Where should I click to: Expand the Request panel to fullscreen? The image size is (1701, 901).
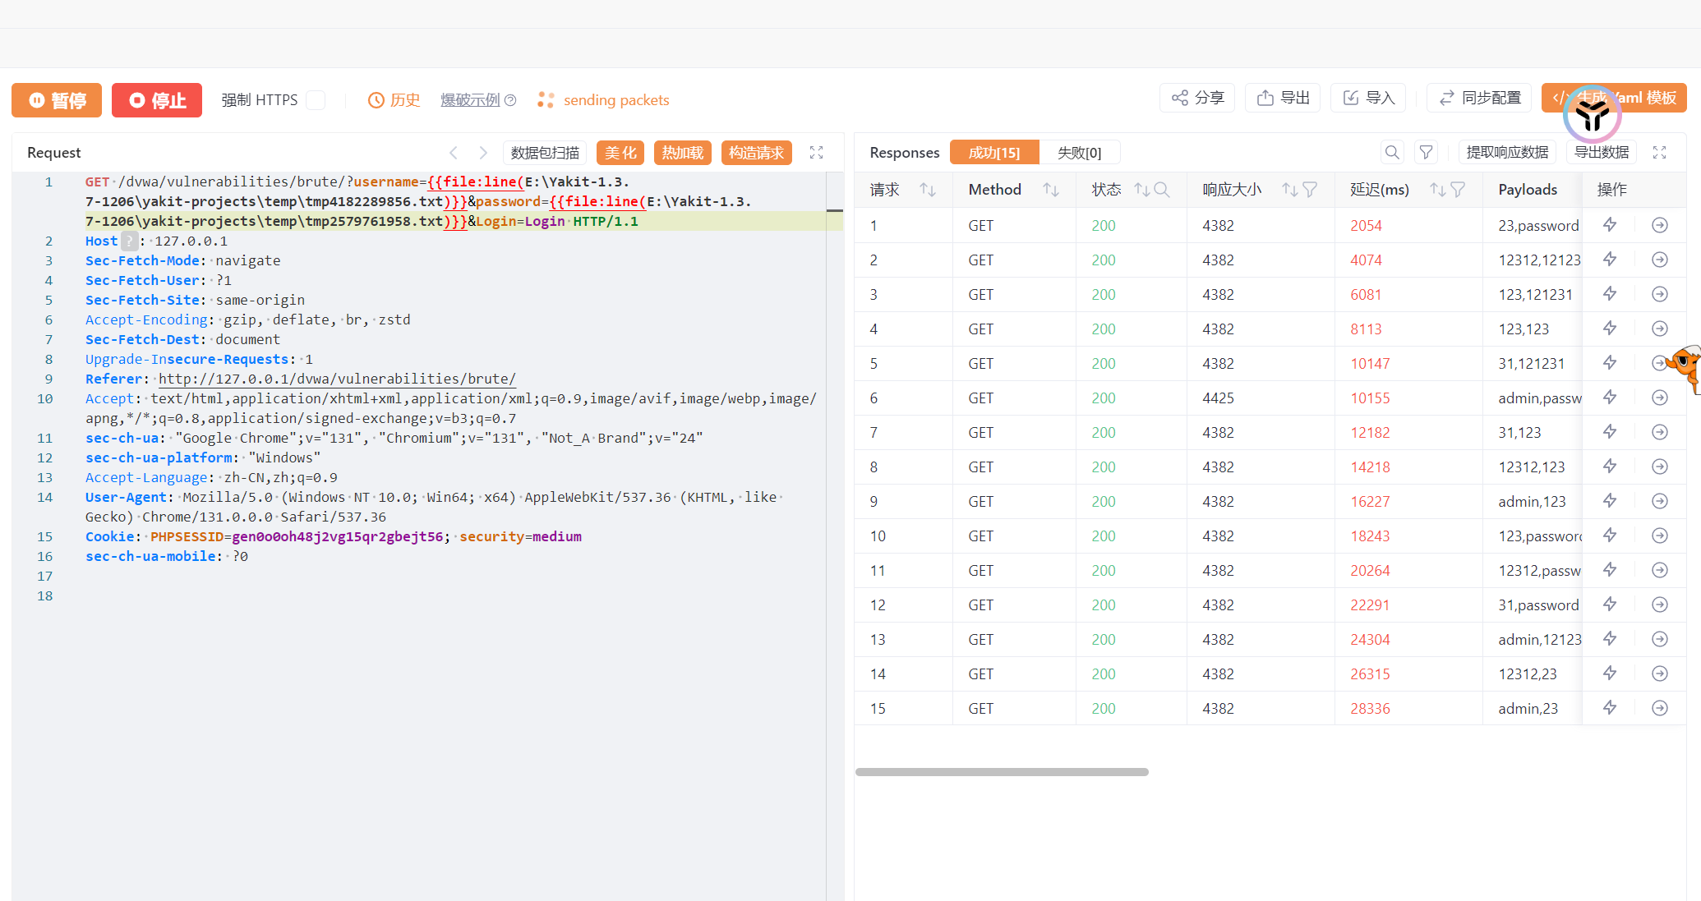coord(816,152)
